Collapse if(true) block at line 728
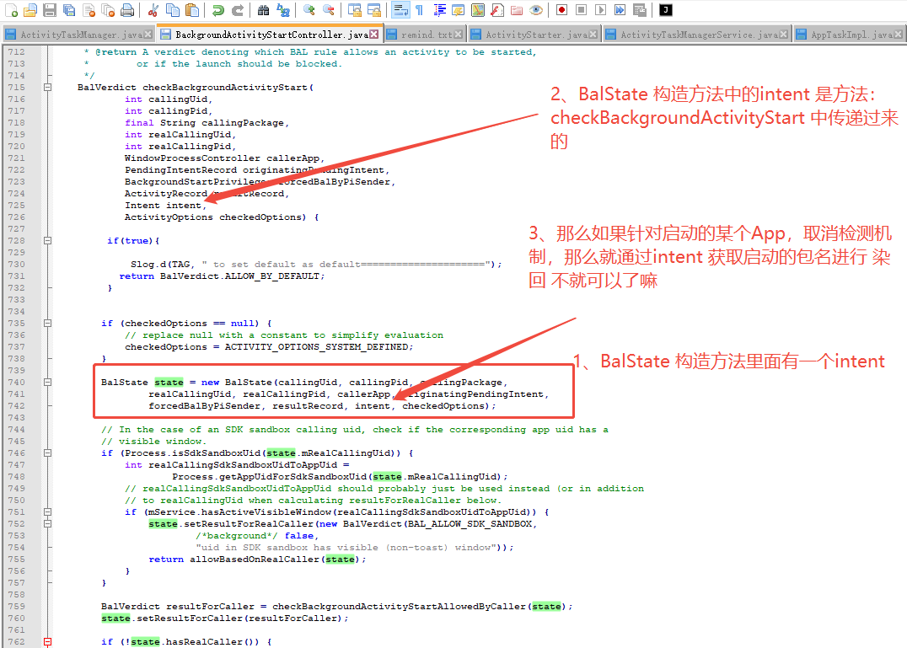This screenshot has height=648, width=907. (47, 240)
